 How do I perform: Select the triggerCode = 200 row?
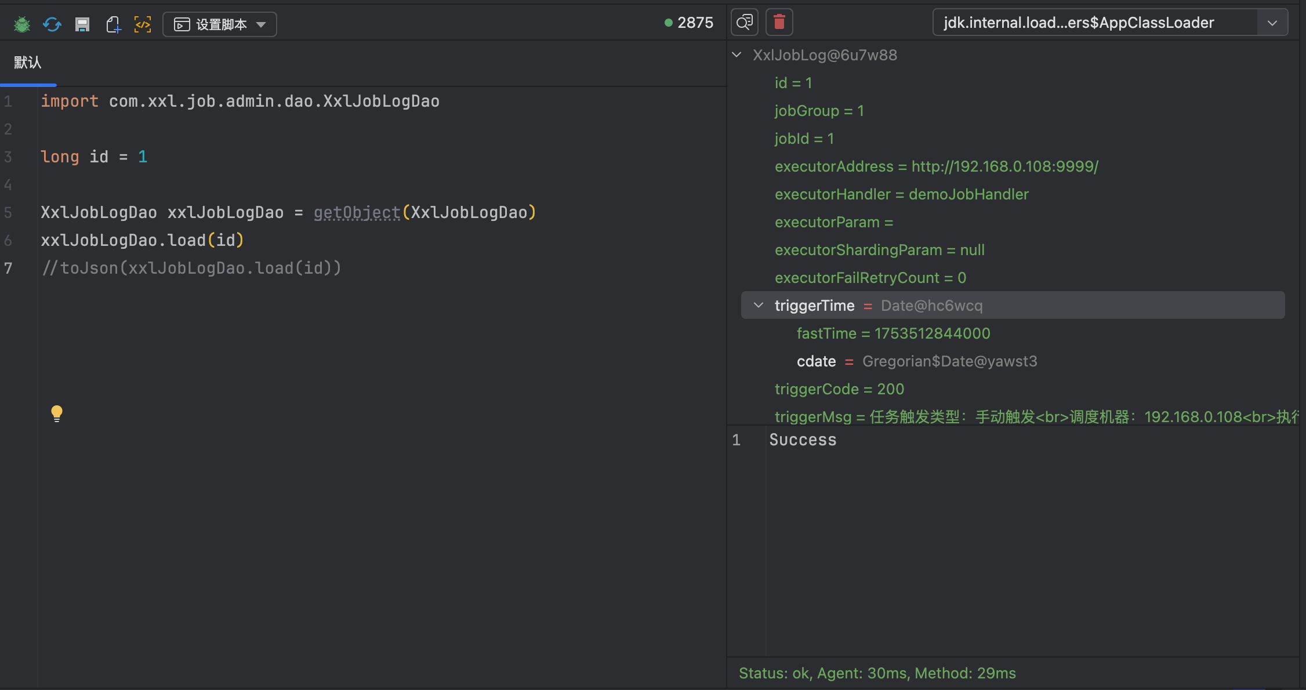(839, 389)
